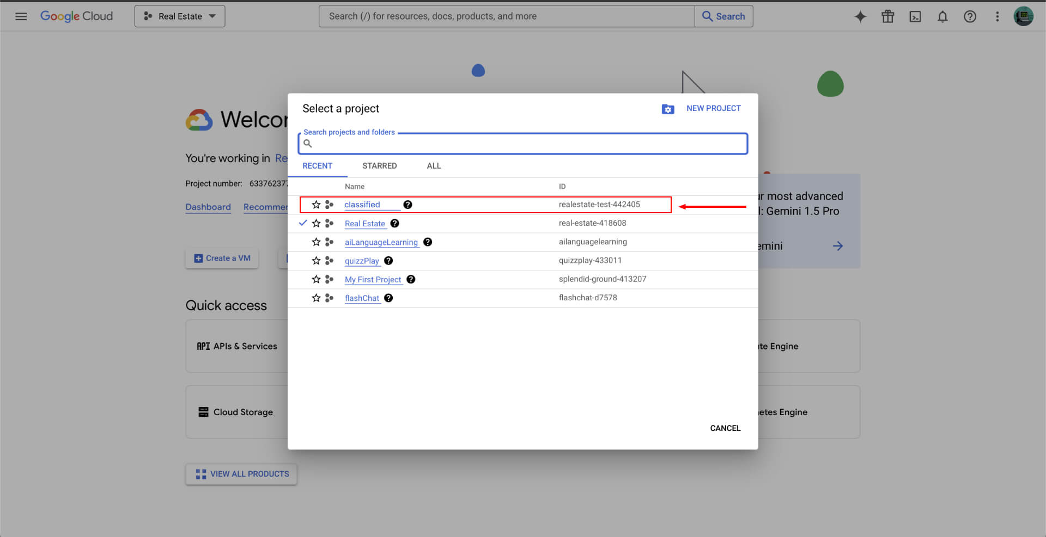The width and height of the screenshot is (1046, 537).
Task: Open the user account avatar menu
Action: tap(1023, 16)
